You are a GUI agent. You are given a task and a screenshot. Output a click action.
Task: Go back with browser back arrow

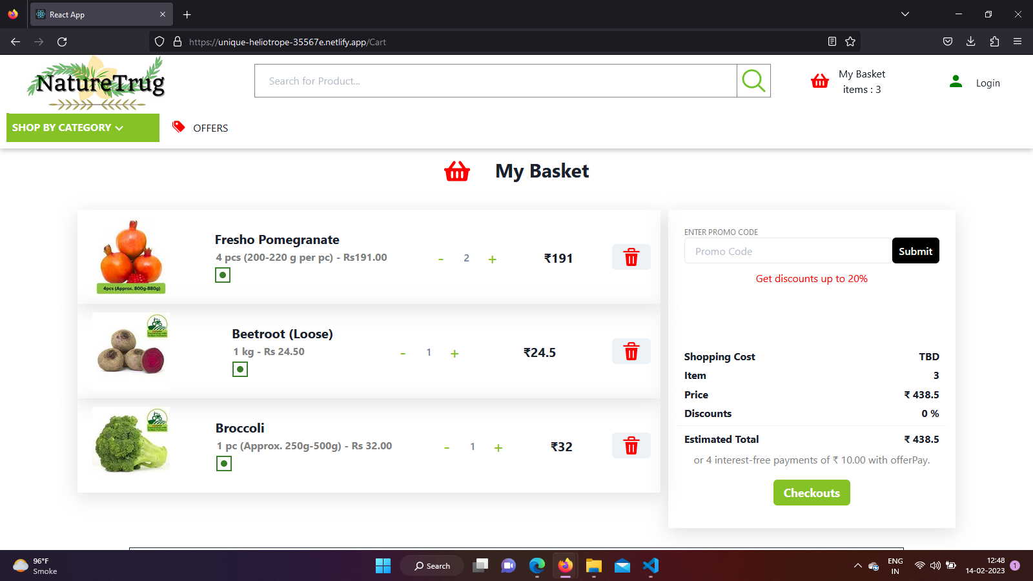(15, 42)
